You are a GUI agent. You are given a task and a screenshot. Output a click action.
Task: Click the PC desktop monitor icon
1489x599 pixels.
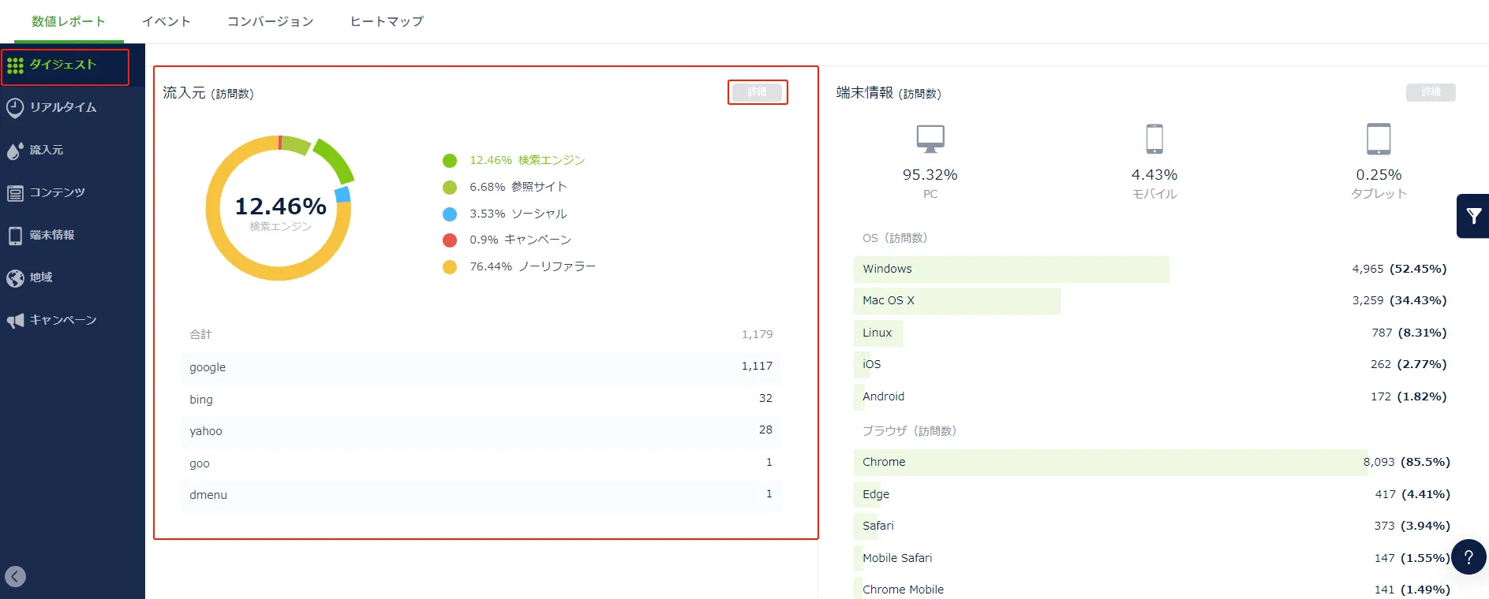pyautogui.click(x=930, y=139)
